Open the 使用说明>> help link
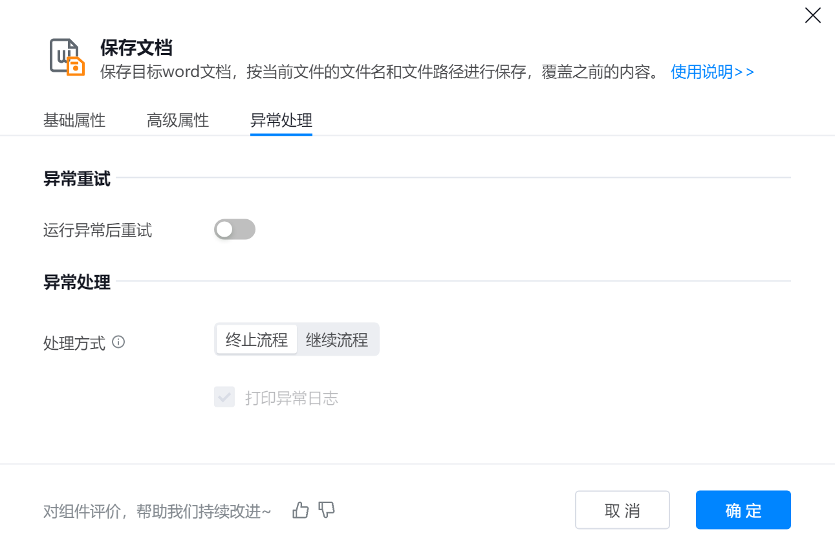Viewport: 835px width, 549px height. coord(712,72)
